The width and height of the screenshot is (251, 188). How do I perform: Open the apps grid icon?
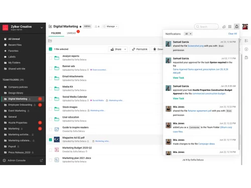pos(230,27)
